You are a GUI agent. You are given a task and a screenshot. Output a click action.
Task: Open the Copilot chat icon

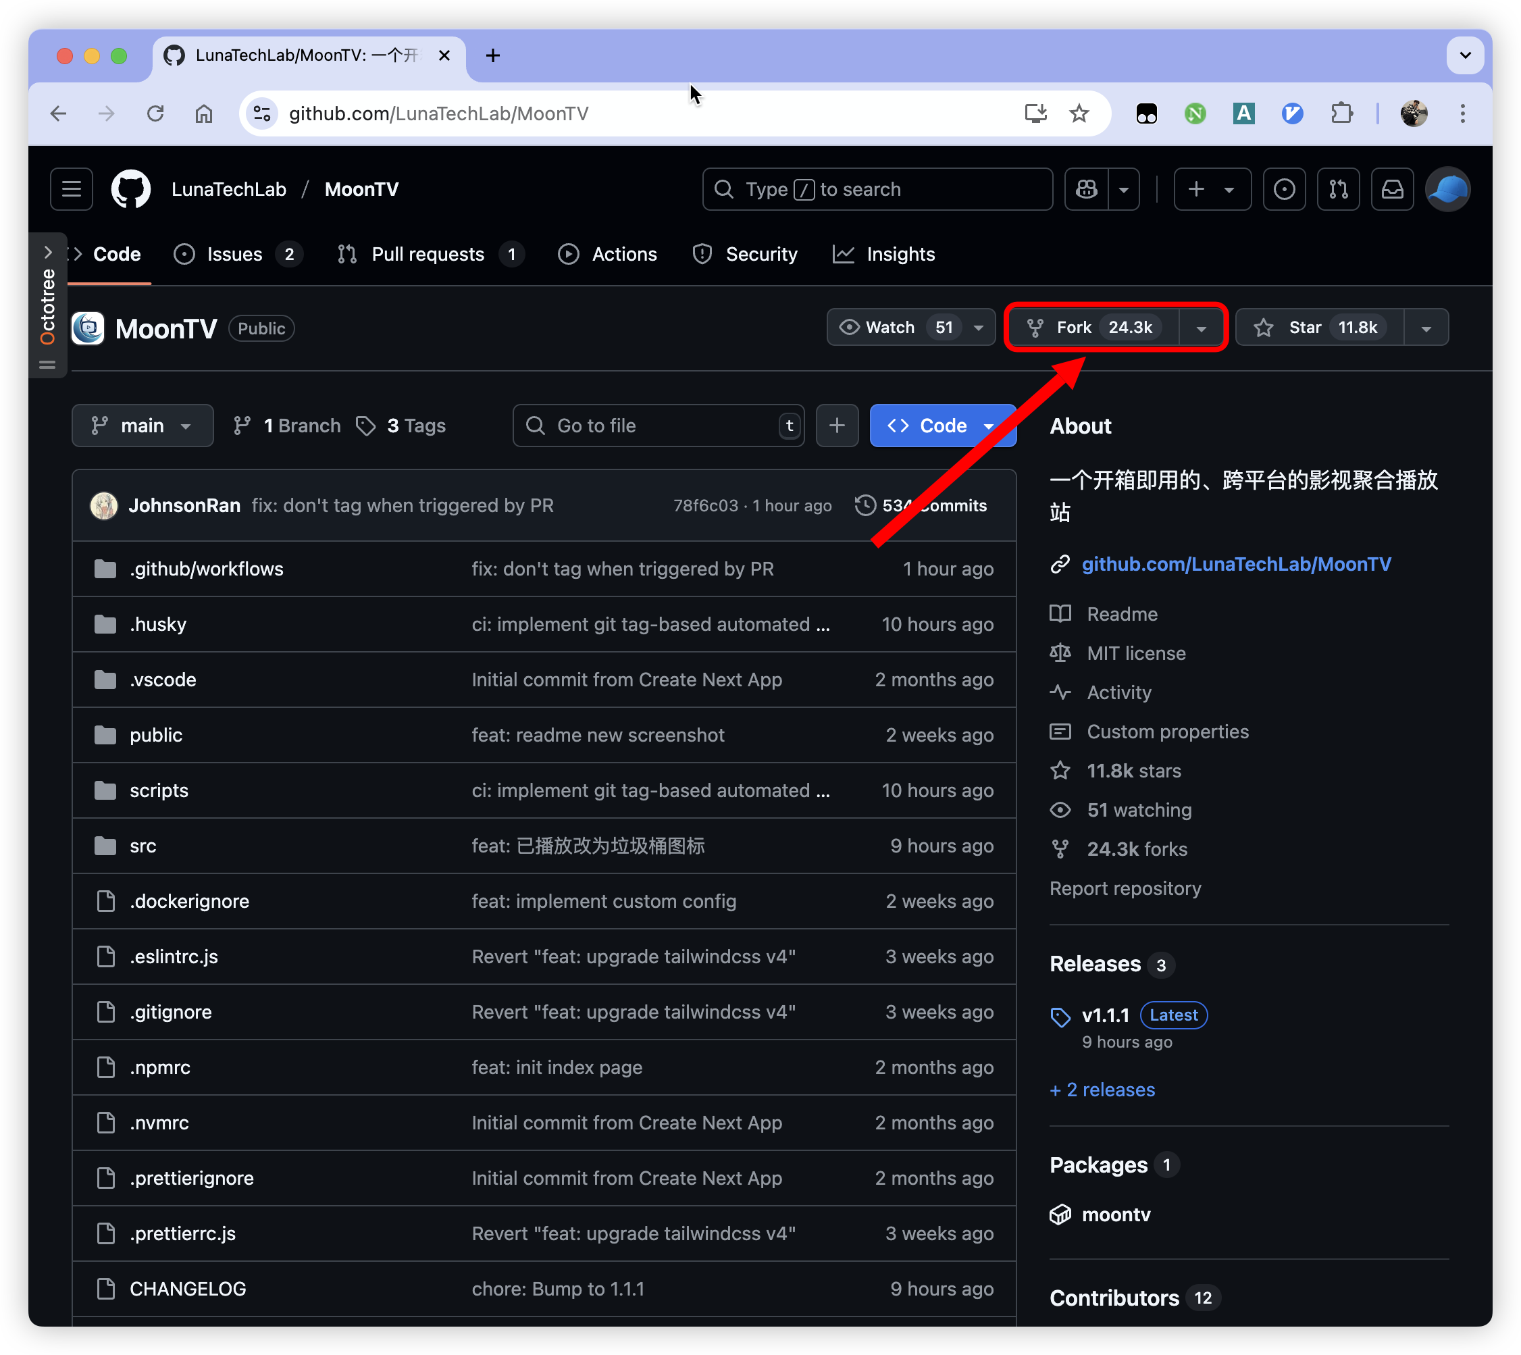point(1086,189)
